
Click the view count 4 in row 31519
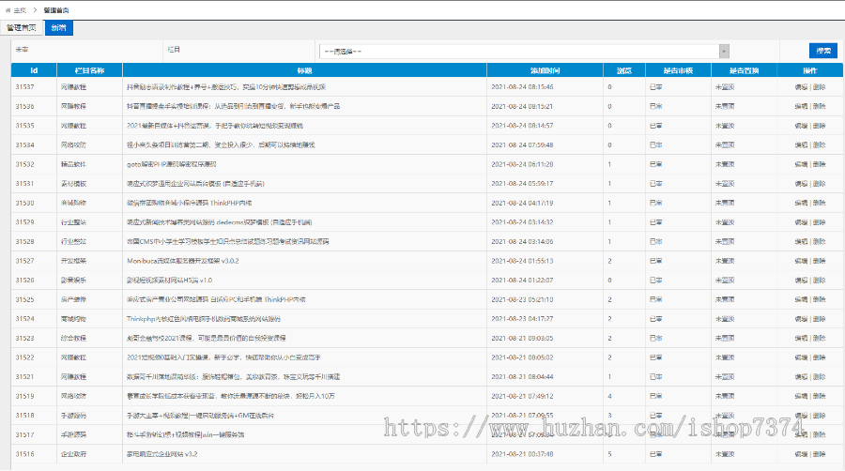coord(609,396)
